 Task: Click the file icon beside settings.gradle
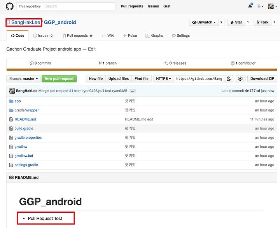11,165
